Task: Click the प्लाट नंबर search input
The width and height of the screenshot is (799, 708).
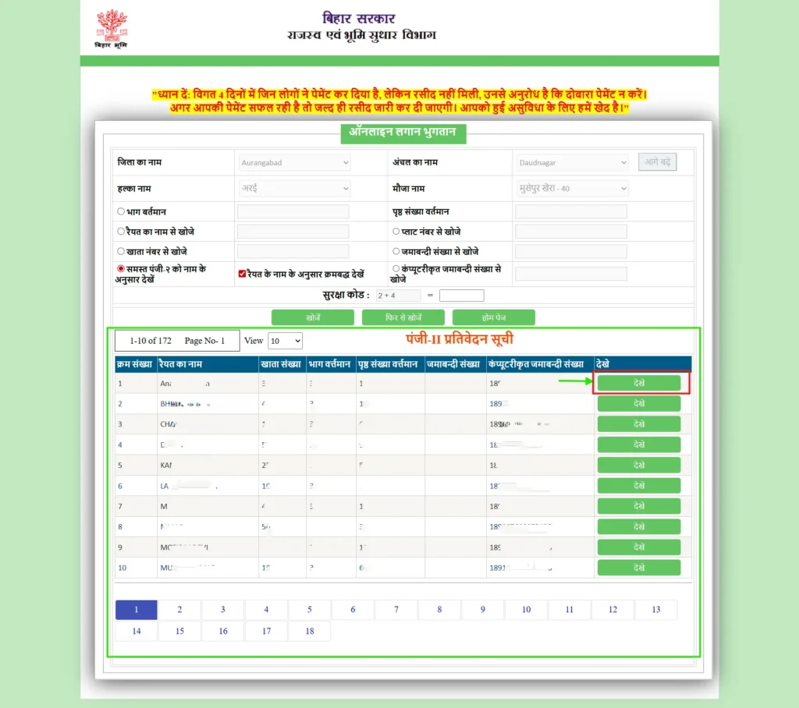Action: [x=570, y=232]
